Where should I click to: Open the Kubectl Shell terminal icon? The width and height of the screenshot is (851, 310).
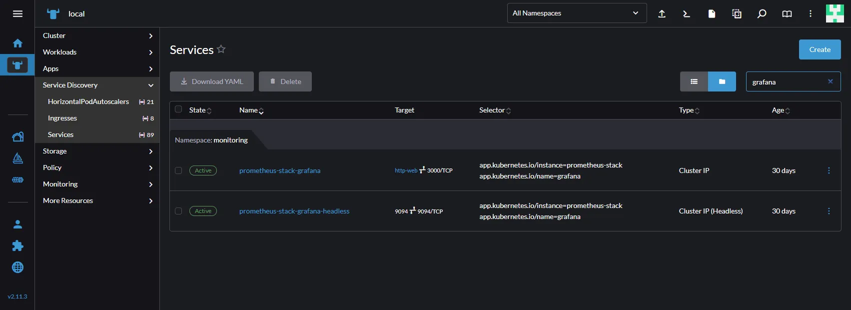tap(687, 13)
